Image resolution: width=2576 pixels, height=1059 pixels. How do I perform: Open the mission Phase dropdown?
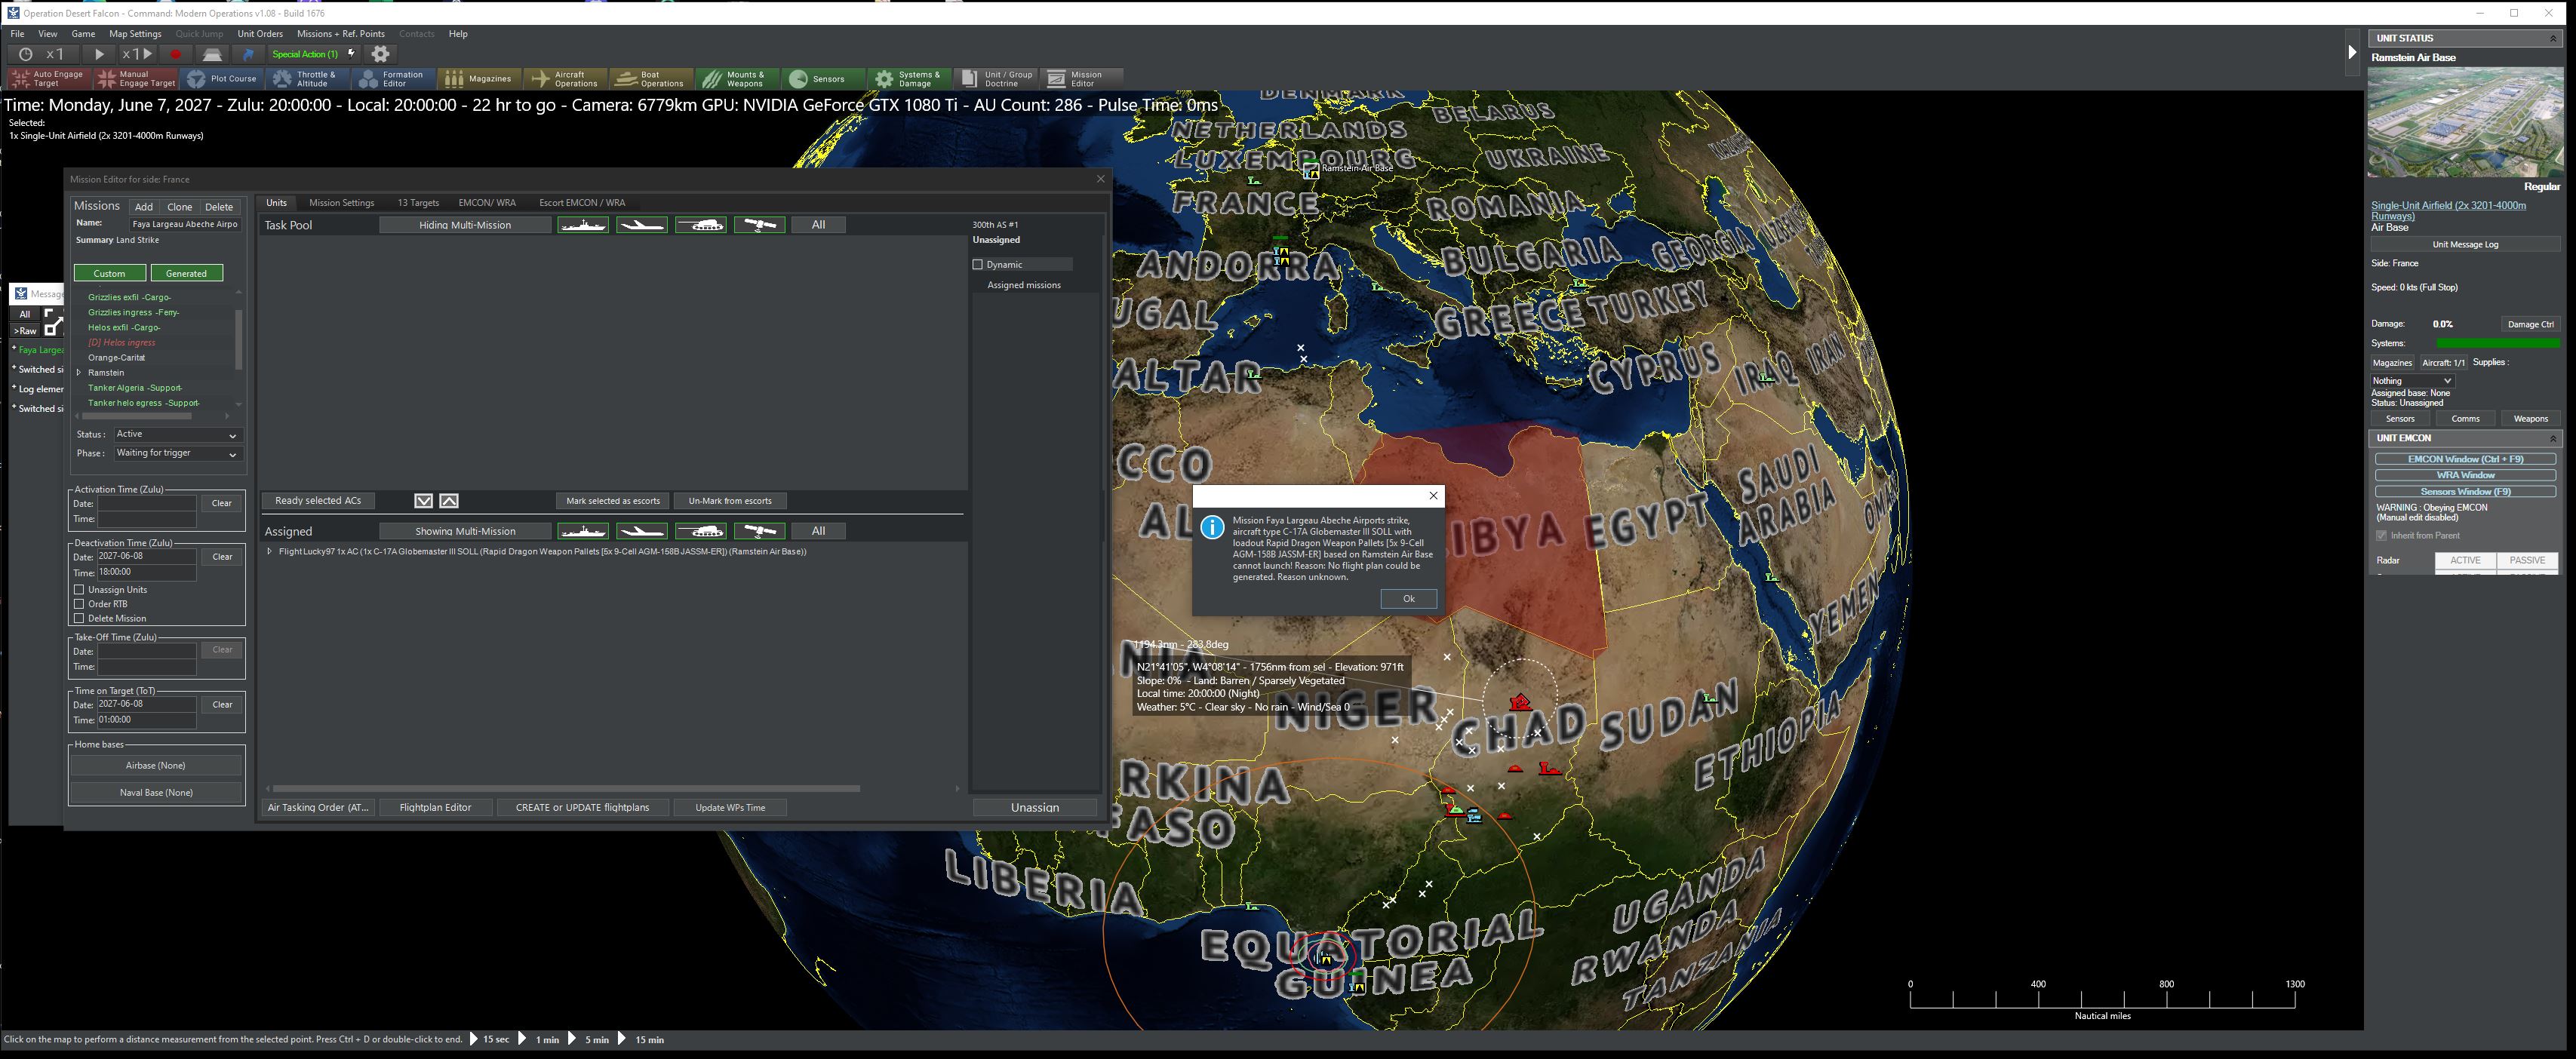coord(177,454)
